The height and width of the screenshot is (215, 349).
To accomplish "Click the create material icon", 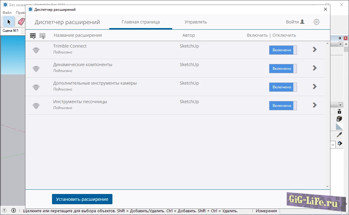I will point(339,119).
